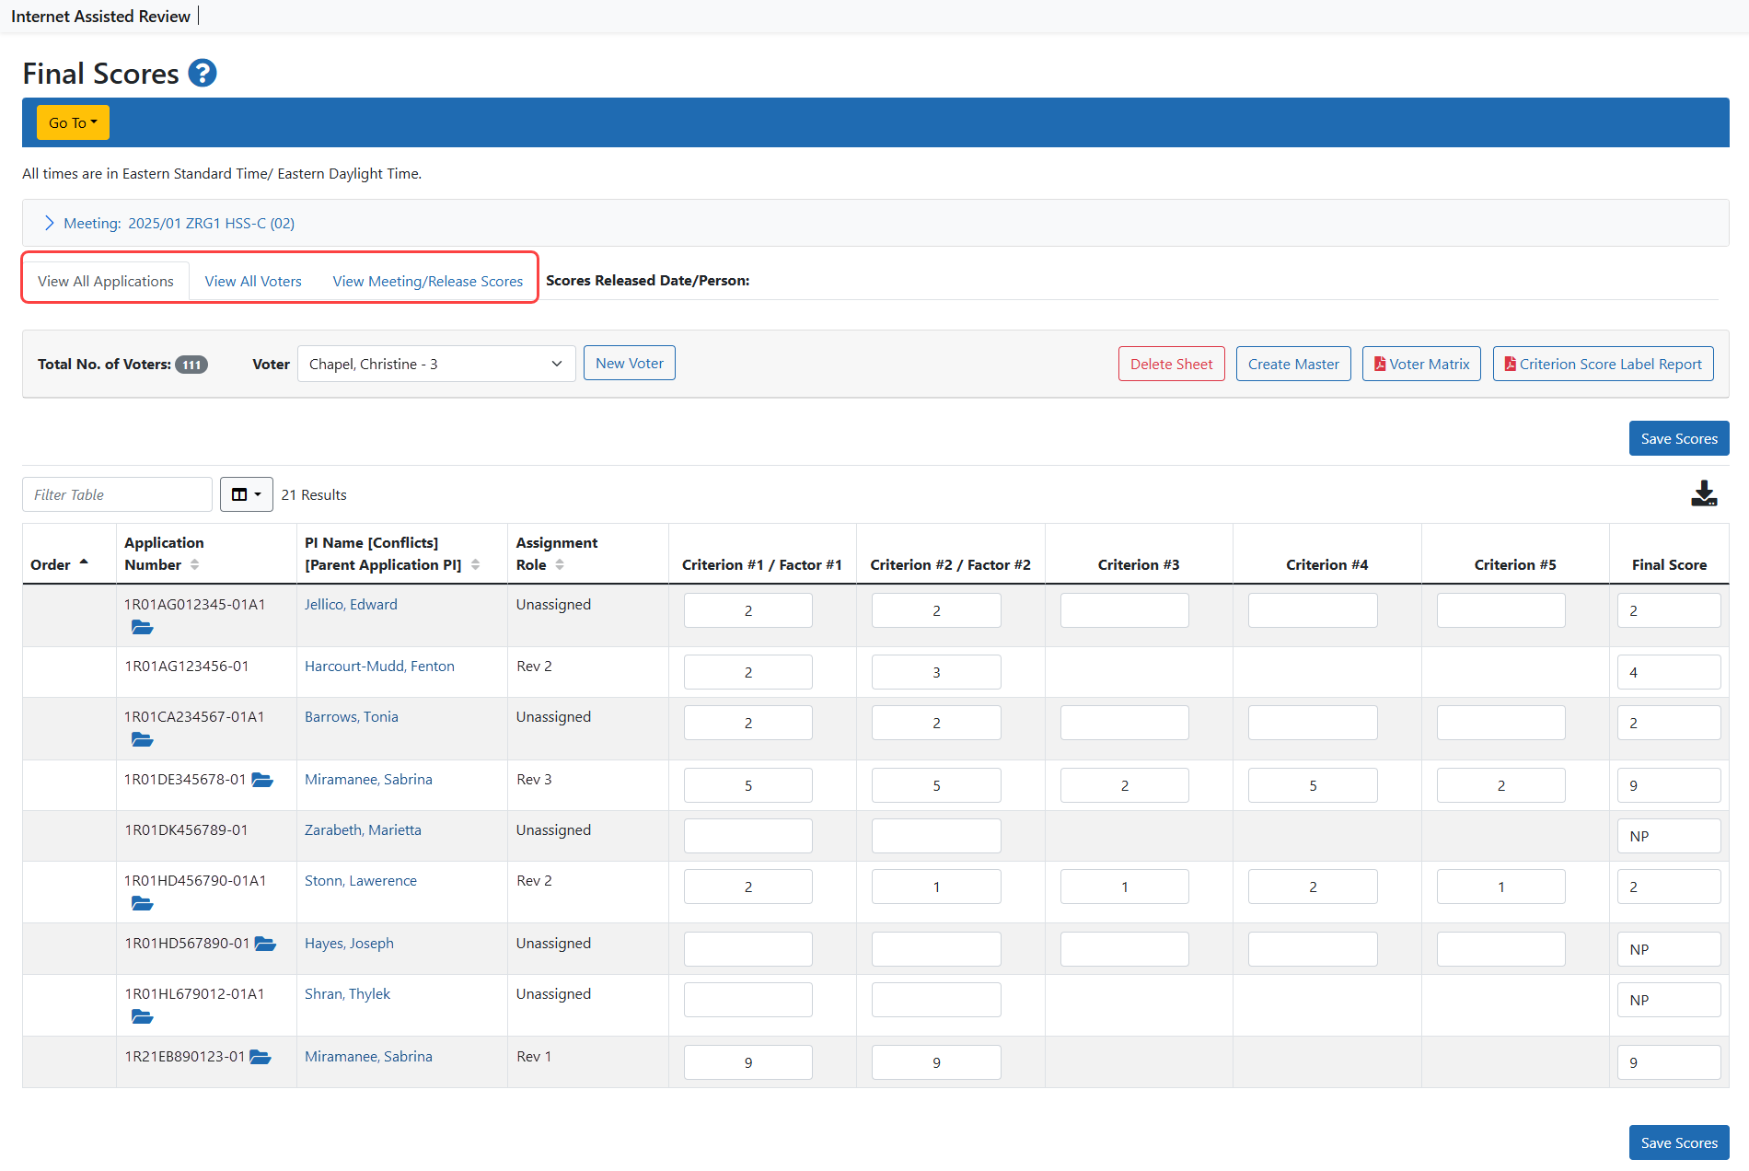Edit Final Score field for Harcourt-Mudd, Fenton
The image size is (1749, 1171).
1669,672
